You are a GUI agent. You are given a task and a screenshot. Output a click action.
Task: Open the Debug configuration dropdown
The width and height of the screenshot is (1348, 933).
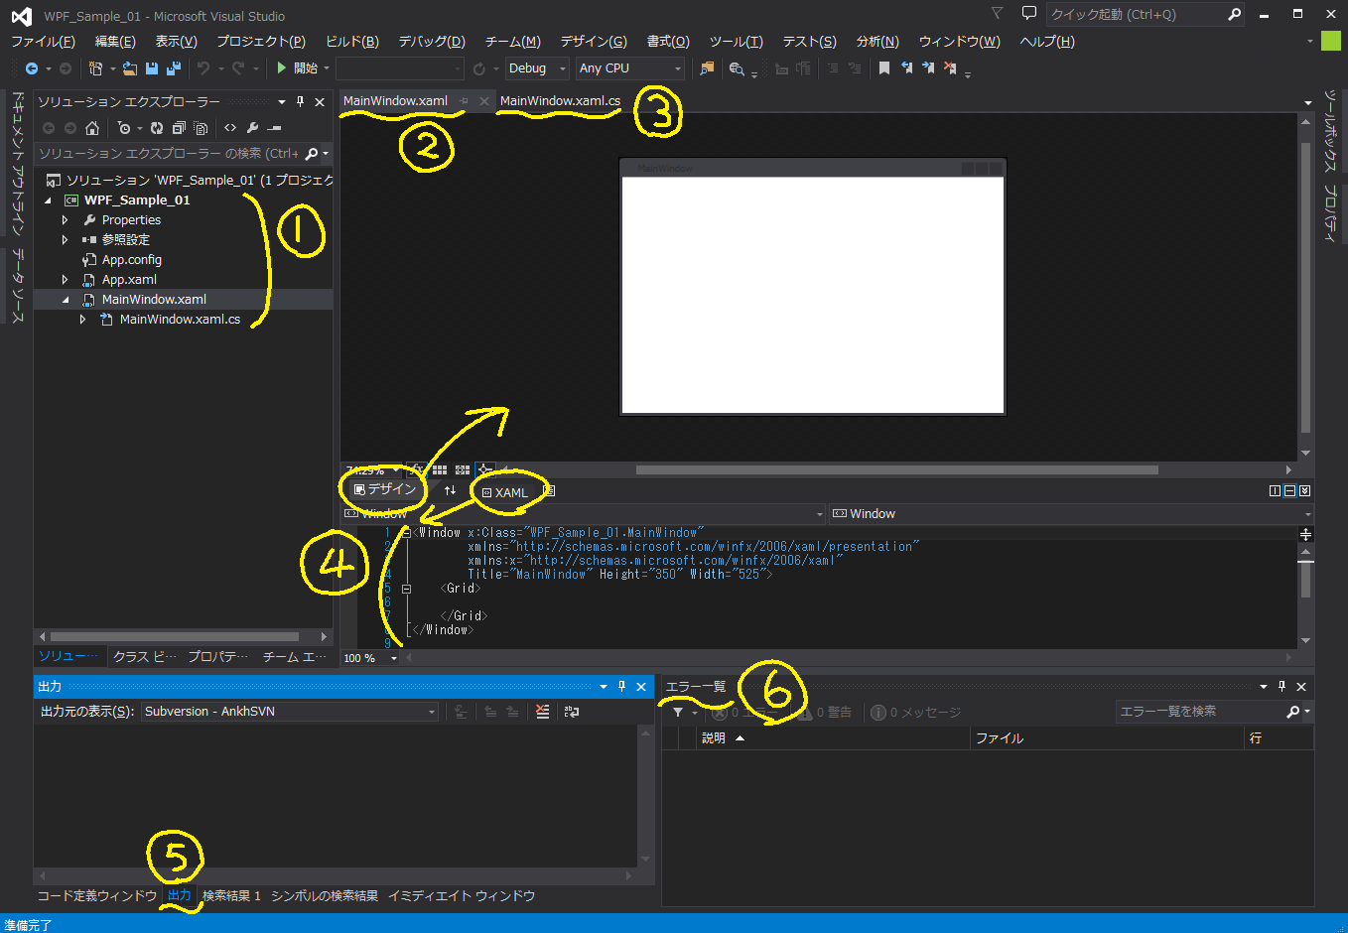537,68
